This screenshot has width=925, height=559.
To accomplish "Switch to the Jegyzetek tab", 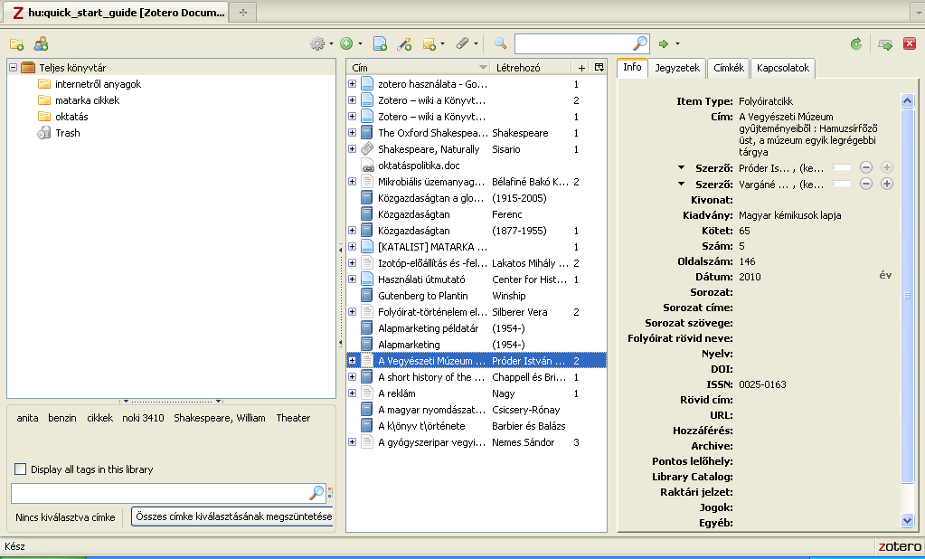I will click(677, 68).
